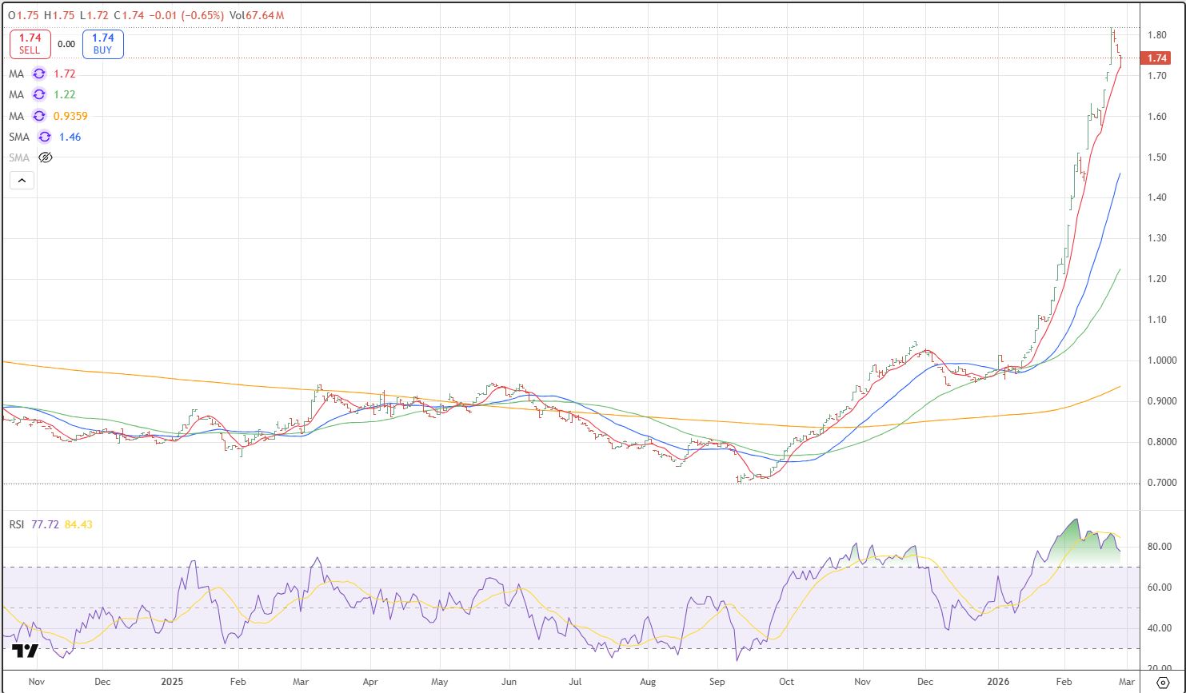Select the RSI indicator label

pyautogui.click(x=16, y=524)
